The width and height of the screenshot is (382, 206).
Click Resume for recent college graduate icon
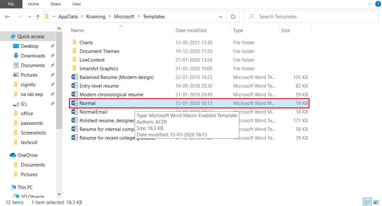pyautogui.click(x=74, y=138)
